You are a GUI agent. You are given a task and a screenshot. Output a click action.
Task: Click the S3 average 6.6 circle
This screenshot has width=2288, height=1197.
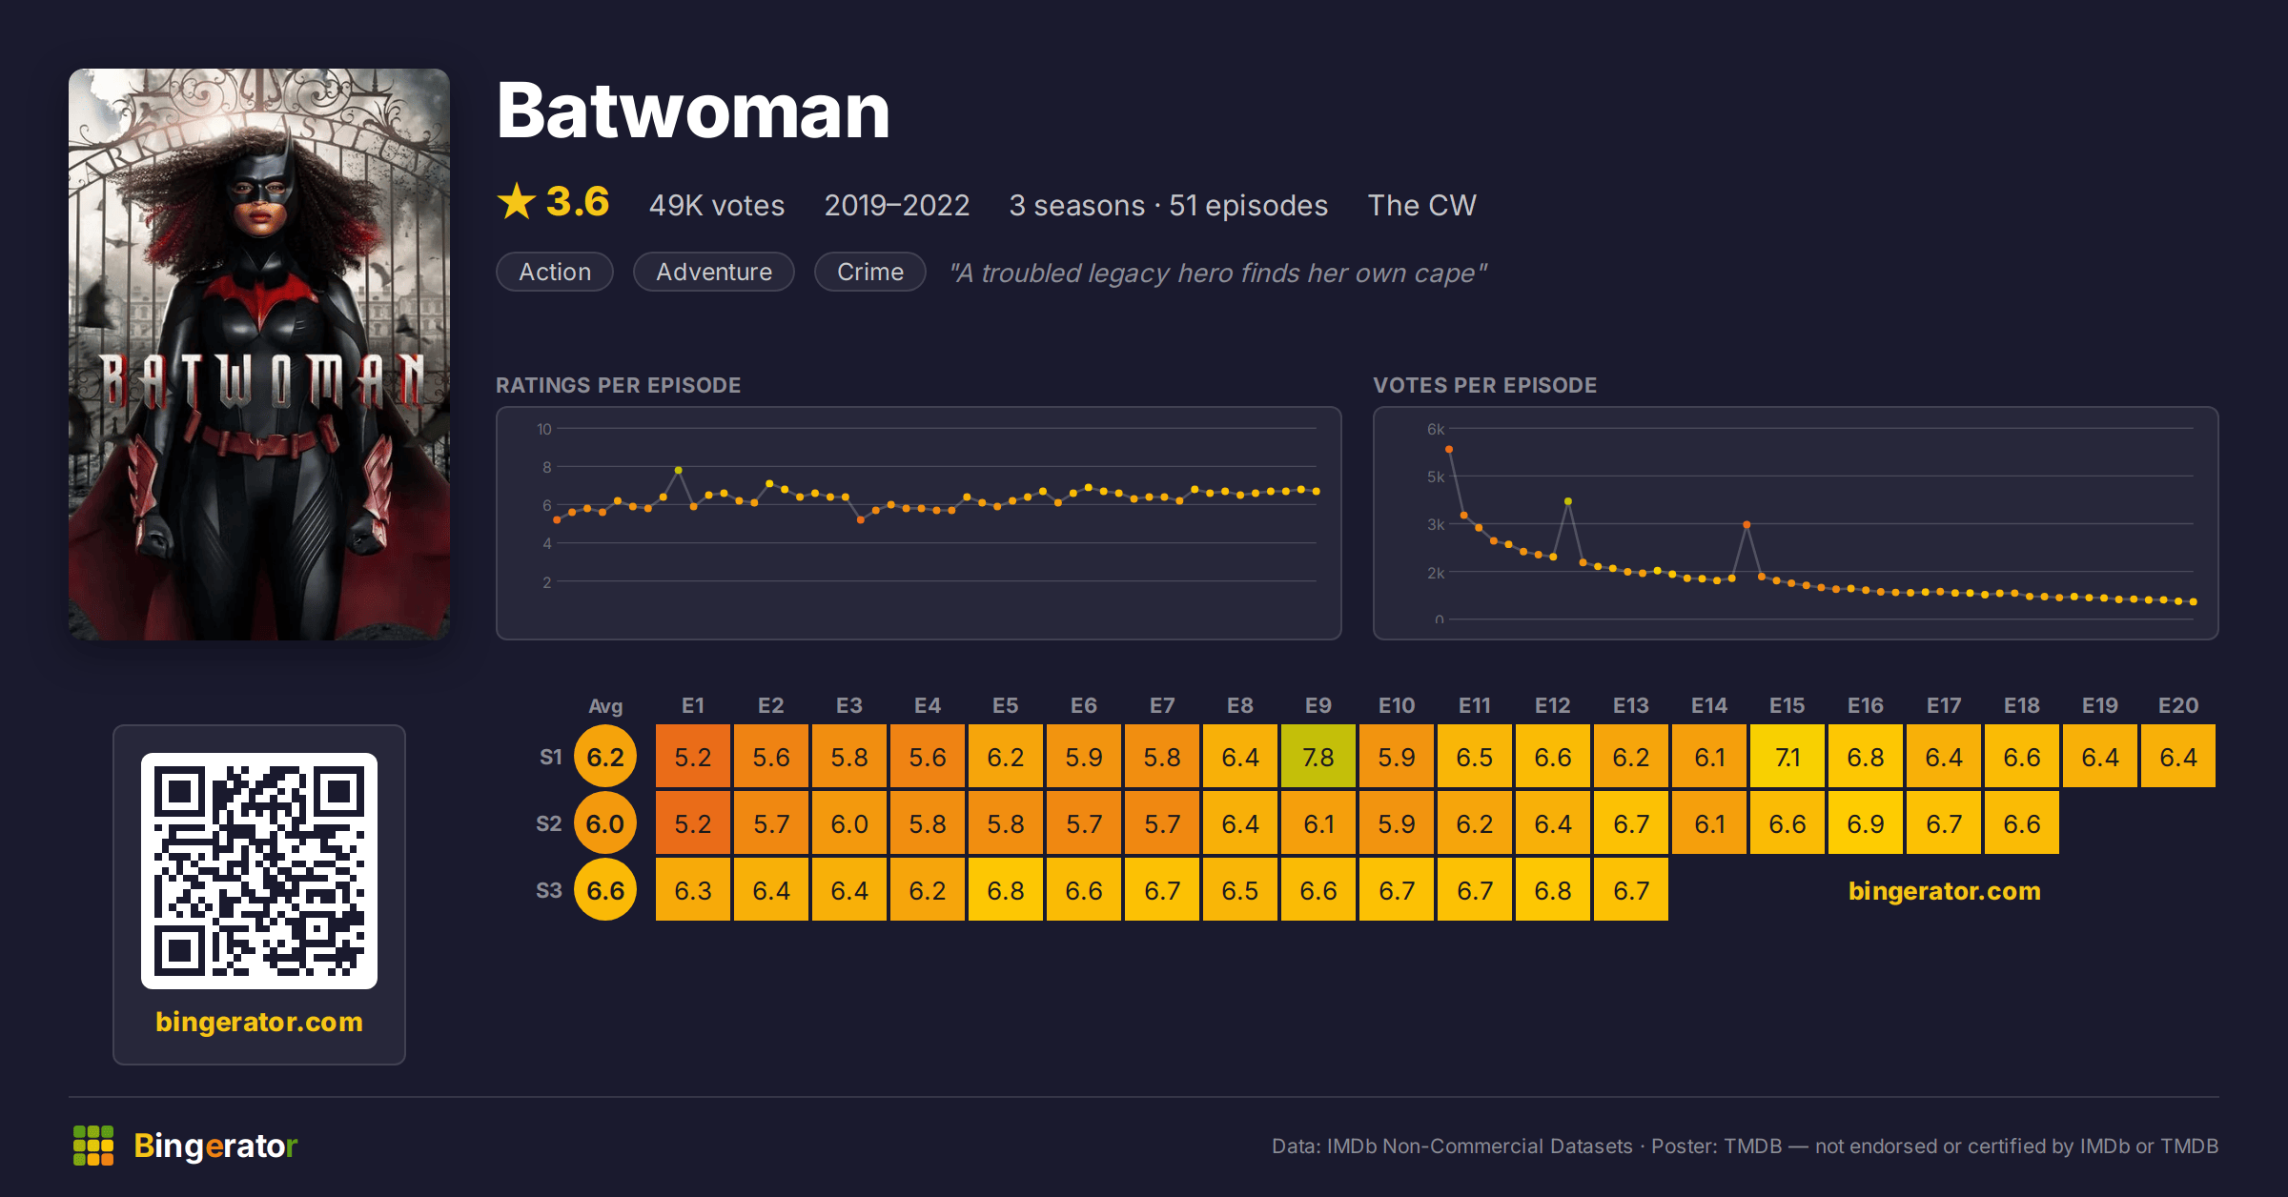pos(605,890)
